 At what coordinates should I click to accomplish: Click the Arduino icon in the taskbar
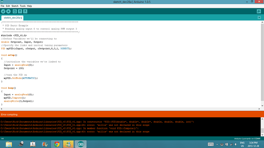pos(81,144)
